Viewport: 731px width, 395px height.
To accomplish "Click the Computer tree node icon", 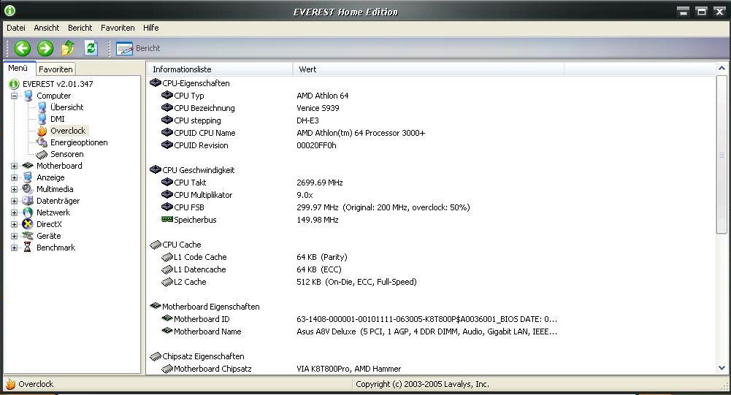I will point(28,96).
